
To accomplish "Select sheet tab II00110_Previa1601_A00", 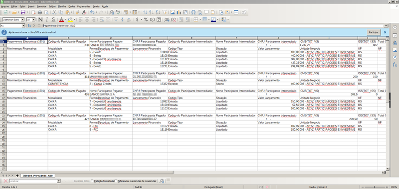I will pyautogui.click(x=37, y=176).
